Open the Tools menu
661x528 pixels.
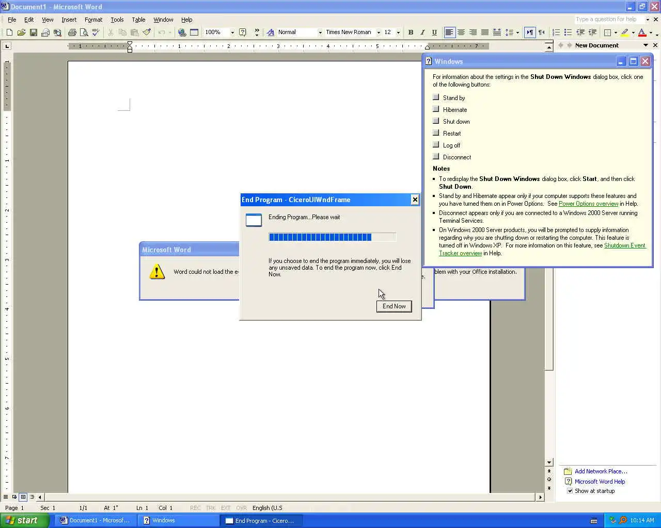coord(117,20)
